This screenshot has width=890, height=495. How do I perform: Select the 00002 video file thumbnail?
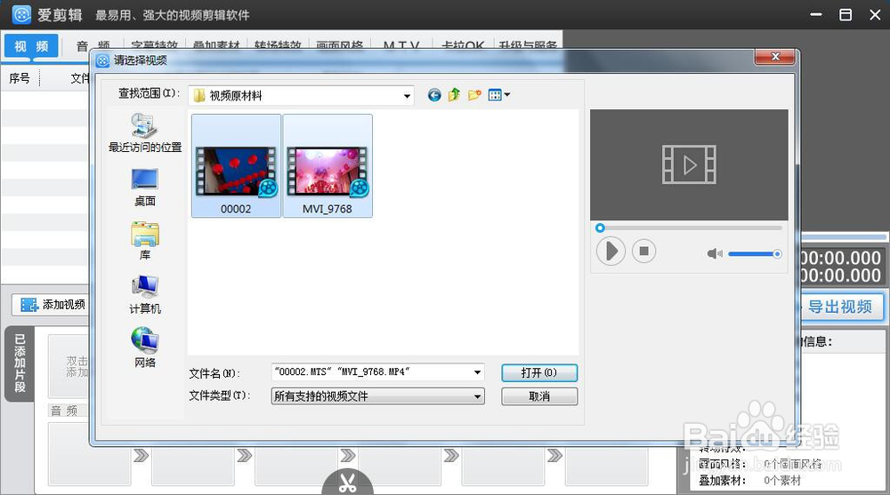pos(236,165)
